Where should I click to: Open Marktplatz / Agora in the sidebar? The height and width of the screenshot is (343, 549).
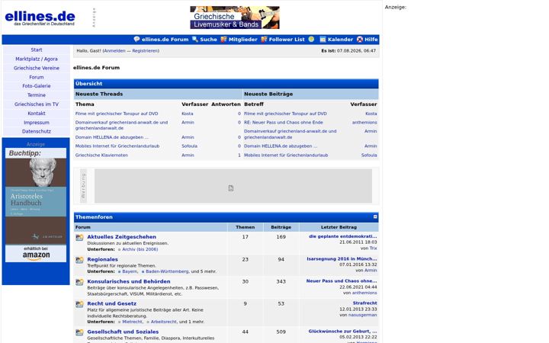[x=37, y=59]
